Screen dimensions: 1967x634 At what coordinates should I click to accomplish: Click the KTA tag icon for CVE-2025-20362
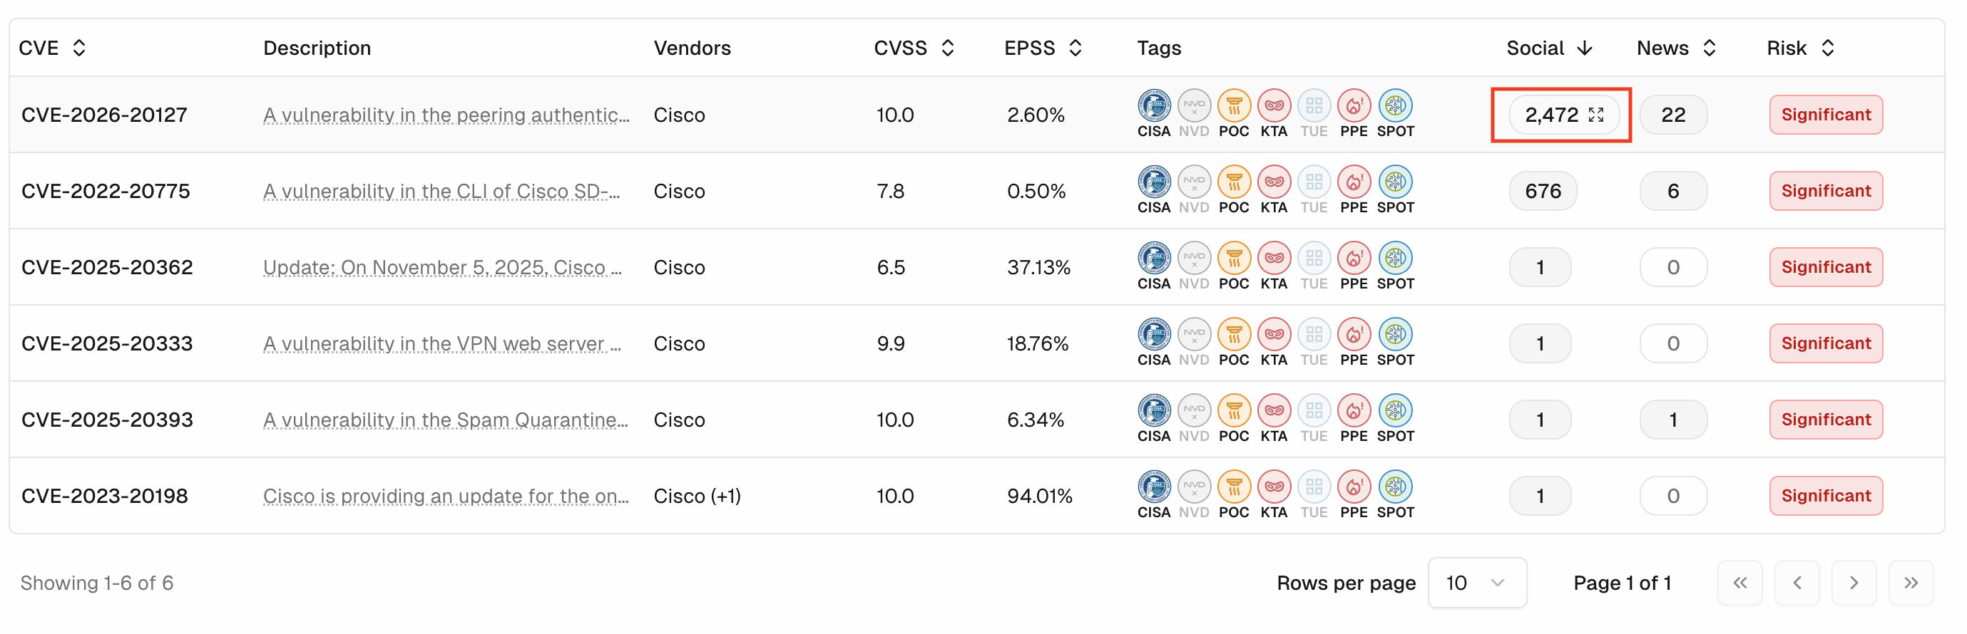1274,258
